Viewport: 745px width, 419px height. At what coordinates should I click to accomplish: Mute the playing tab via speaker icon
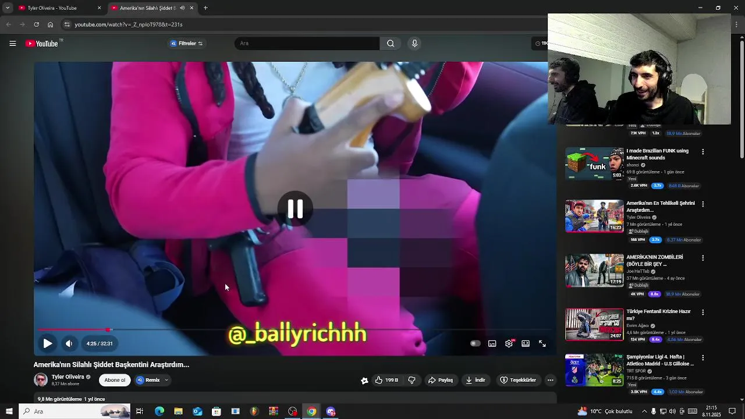tap(182, 8)
